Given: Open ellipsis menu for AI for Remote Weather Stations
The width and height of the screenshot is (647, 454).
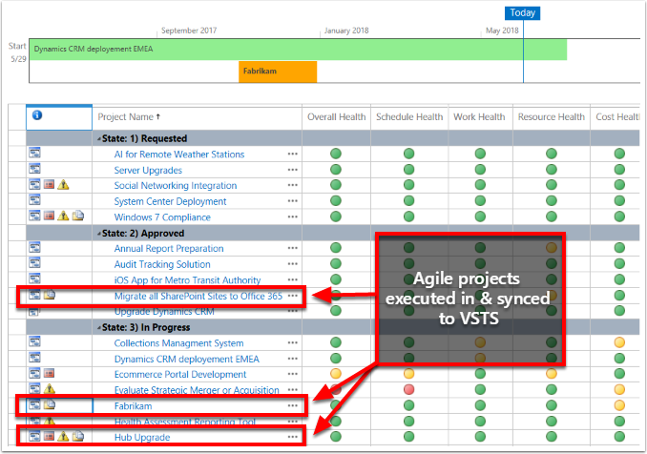Looking at the screenshot, I should [x=293, y=154].
